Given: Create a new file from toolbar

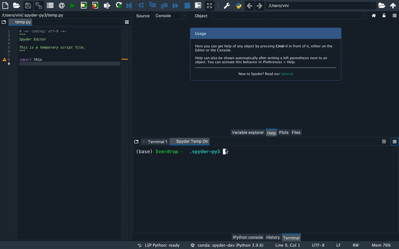Looking at the screenshot, I should click(x=5, y=6).
